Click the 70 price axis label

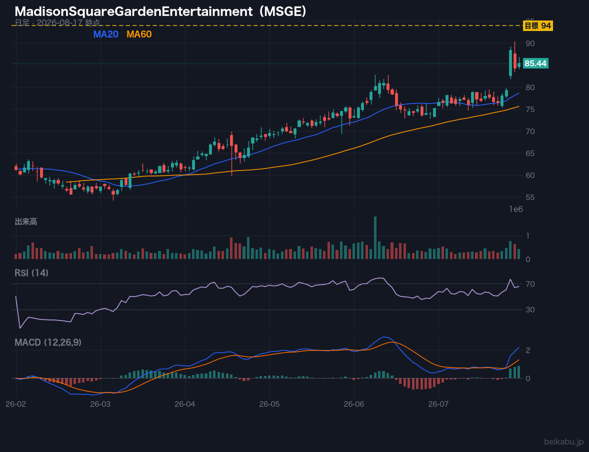point(530,131)
